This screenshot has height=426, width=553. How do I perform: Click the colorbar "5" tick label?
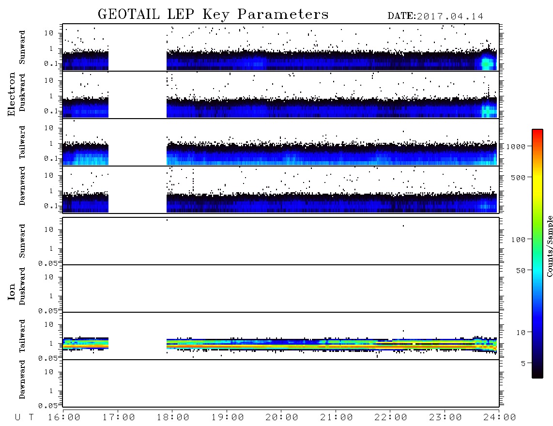[523, 363]
